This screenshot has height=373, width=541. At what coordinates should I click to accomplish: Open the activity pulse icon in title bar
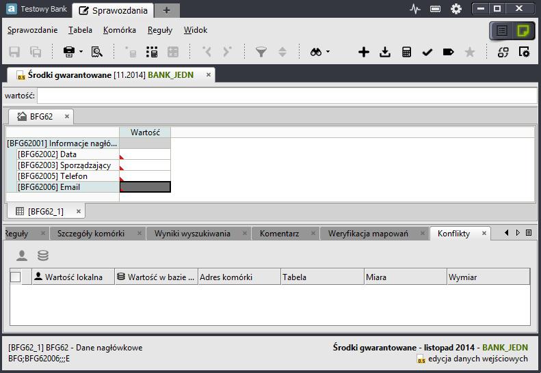414,9
